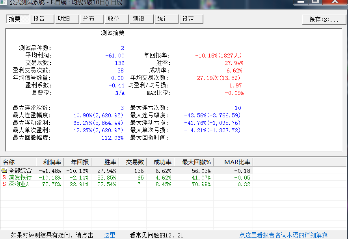Open the 报告 tab
The image size is (348, 239).
pos(43,19)
